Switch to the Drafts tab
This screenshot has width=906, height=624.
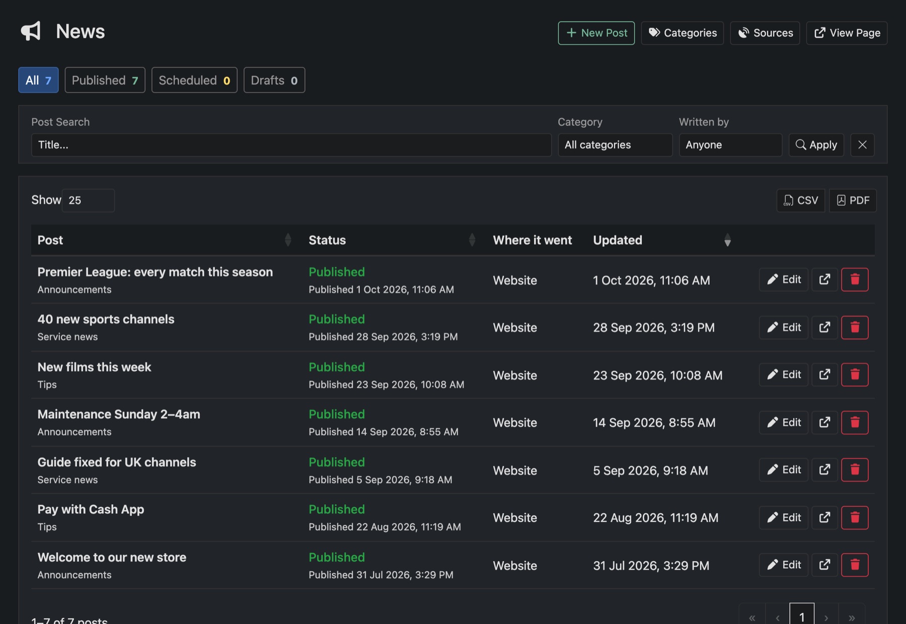point(274,80)
